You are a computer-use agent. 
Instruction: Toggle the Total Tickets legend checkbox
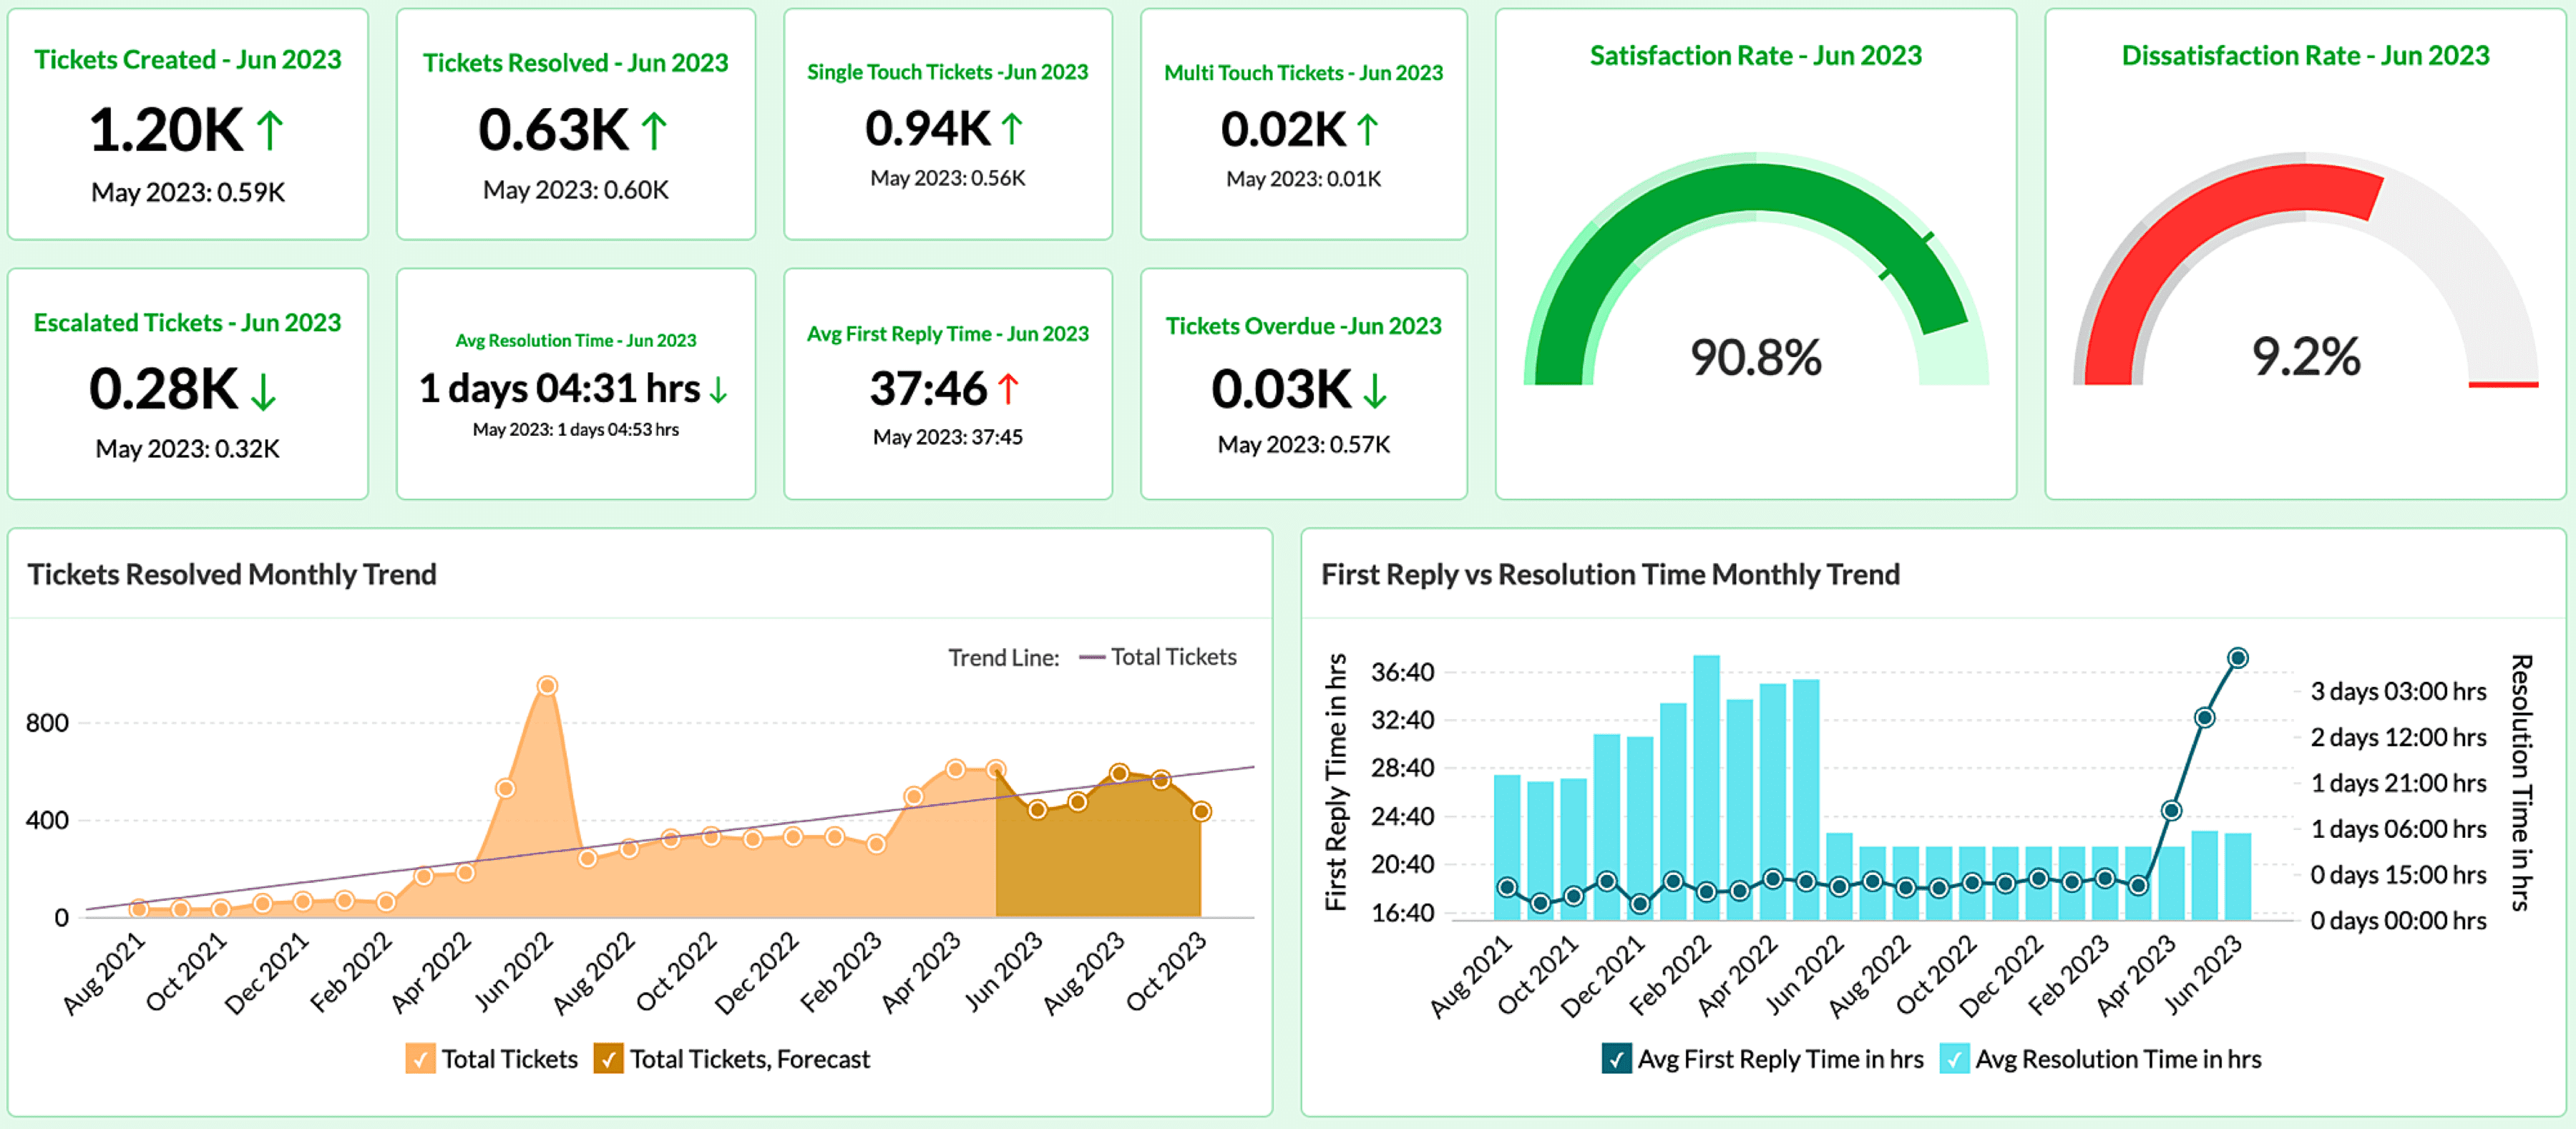(x=420, y=1058)
